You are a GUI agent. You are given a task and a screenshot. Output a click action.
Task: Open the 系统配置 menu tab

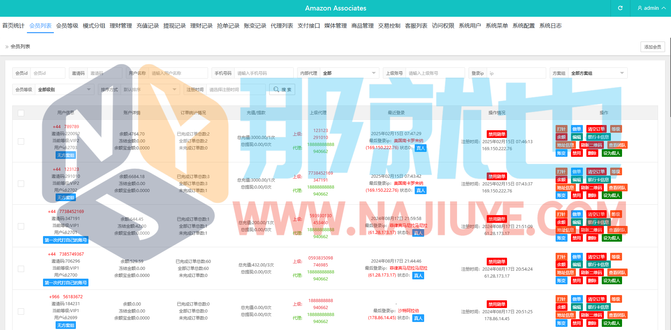pos(523,26)
